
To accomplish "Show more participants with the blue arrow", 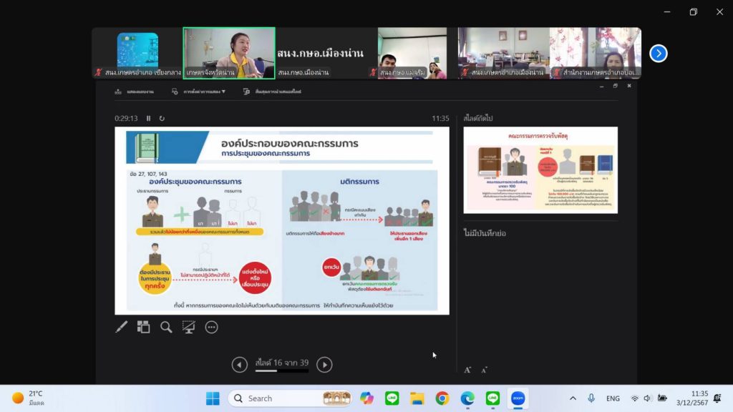I will [x=658, y=54].
